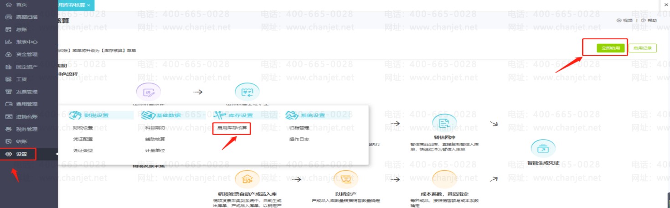This screenshot has height=208, width=670.
Task: Click the 首页 home icon in sidebar
Action: (8, 5)
